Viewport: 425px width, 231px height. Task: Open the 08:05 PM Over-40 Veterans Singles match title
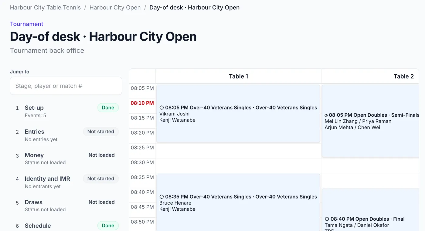[x=241, y=108]
